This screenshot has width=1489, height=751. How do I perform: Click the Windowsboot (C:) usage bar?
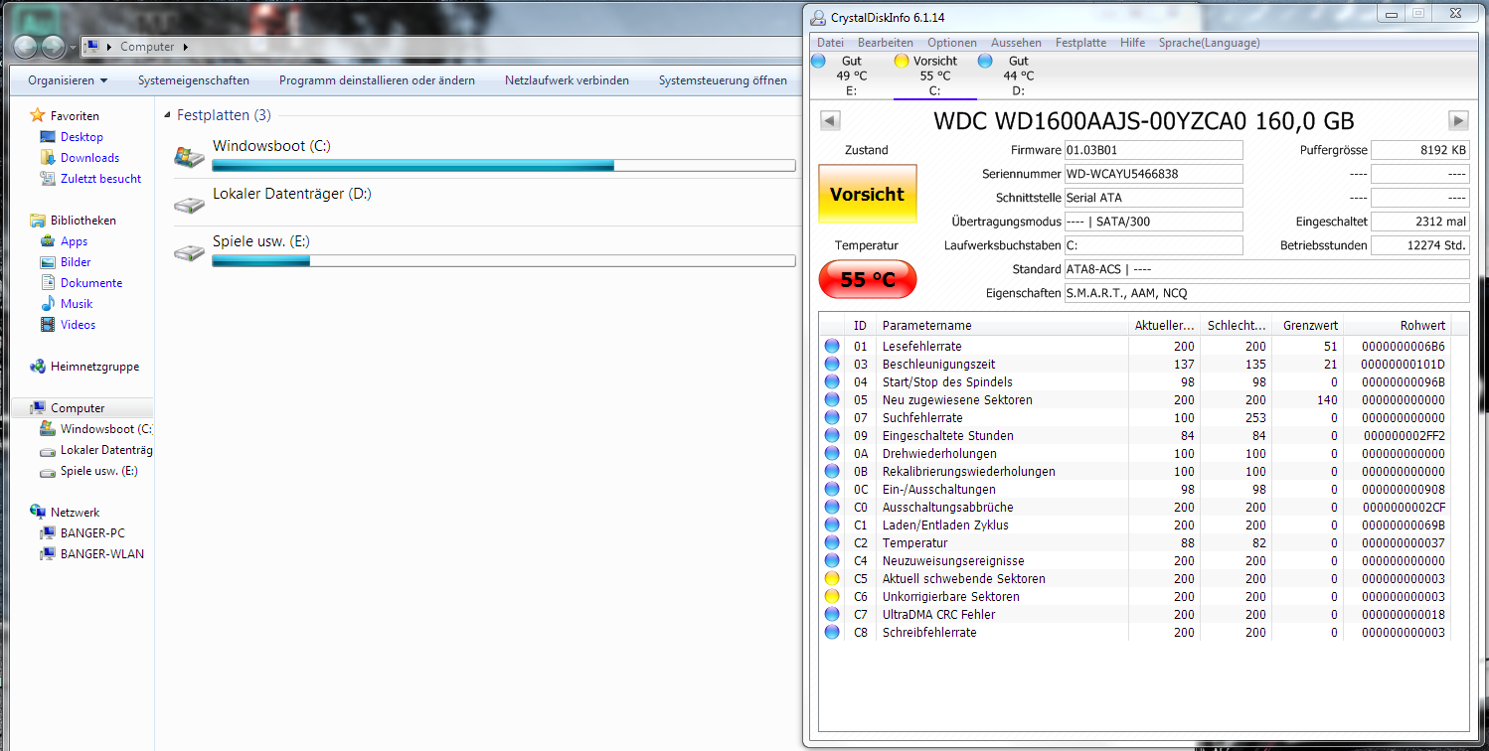point(504,165)
